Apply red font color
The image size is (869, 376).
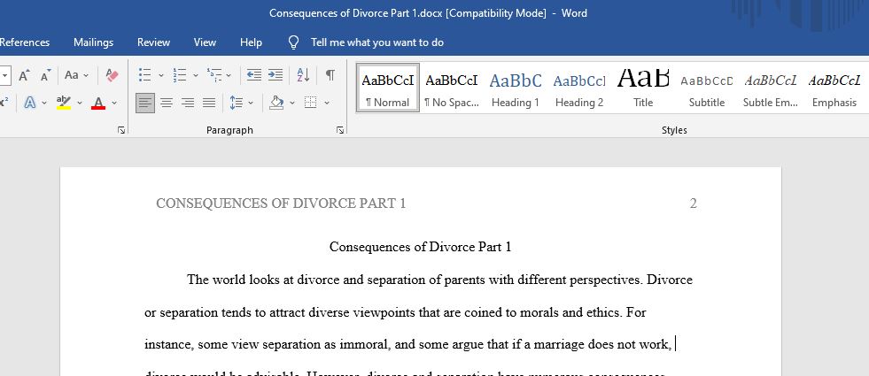[x=98, y=103]
